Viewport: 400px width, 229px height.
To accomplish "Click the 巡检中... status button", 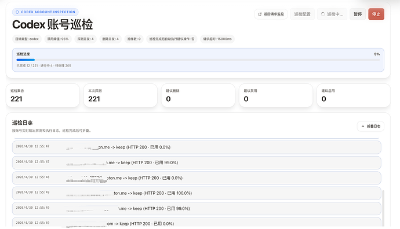I will (332, 14).
